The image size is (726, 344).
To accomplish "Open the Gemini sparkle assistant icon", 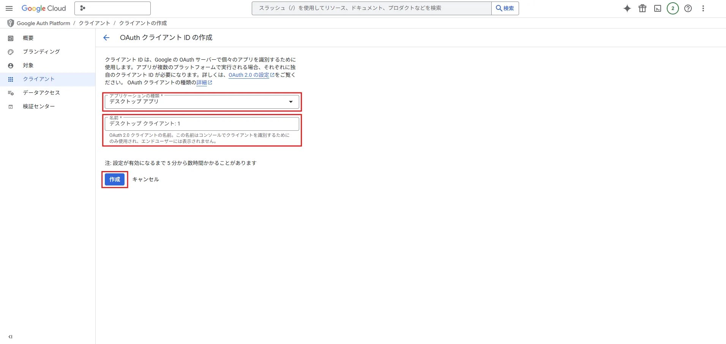I will point(627,8).
